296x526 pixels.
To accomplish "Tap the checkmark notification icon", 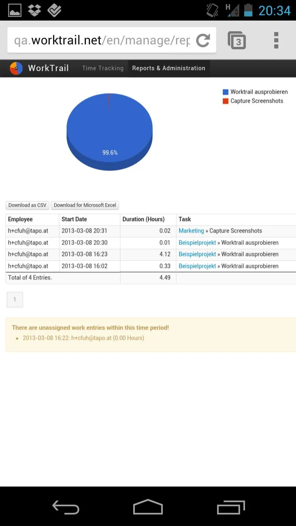I will [54, 10].
